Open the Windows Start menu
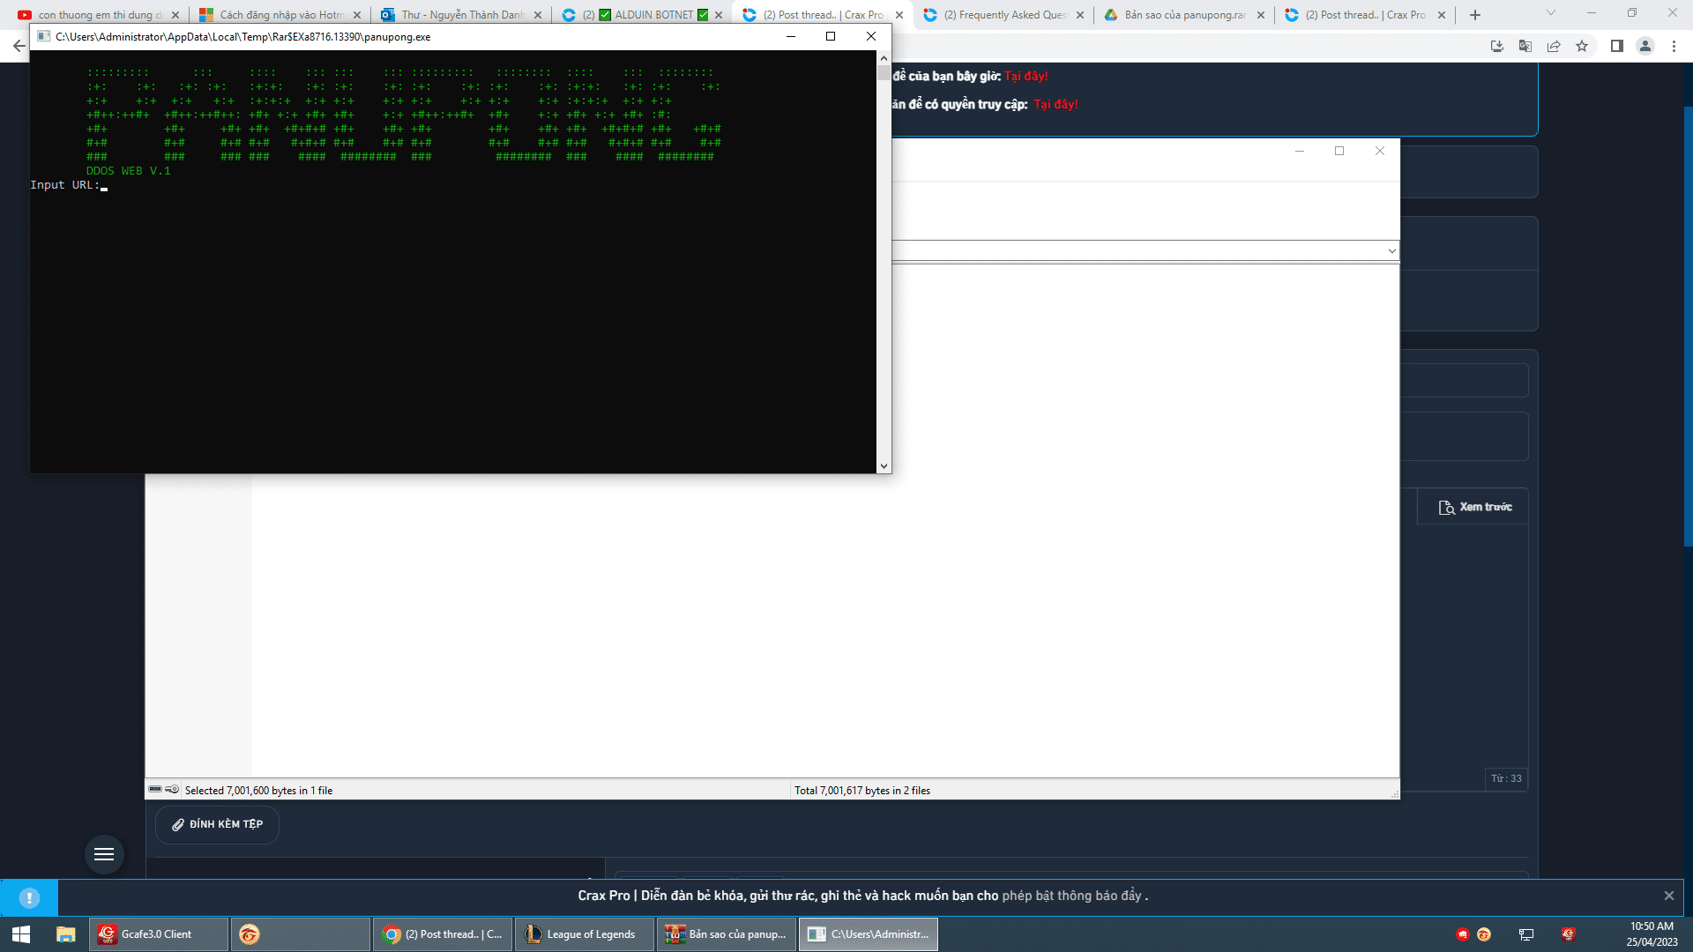The height and width of the screenshot is (952, 1693). (21, 934)
